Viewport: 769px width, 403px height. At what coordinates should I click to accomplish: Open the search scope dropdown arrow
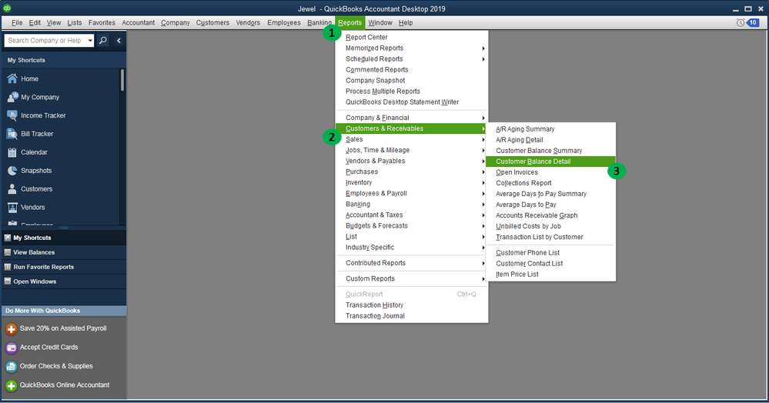point(90,40)
